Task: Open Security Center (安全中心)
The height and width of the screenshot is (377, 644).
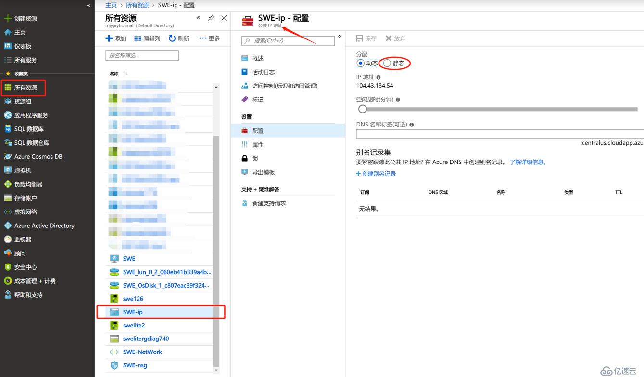Action: click(25, 267)
